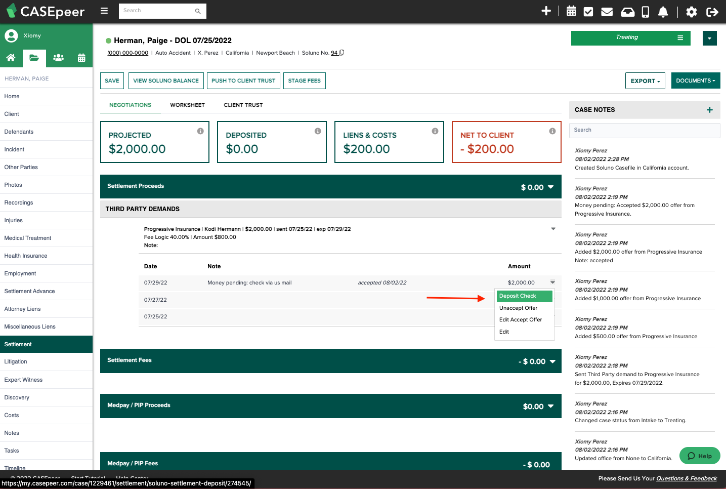Click the cloud documents icon in the header

coord(627,11)
